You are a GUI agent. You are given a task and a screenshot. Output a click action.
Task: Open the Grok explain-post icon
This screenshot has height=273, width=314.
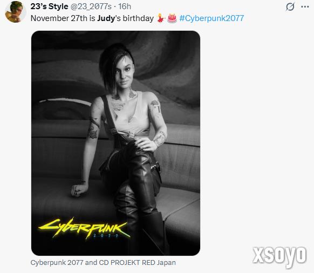point(290,6)
